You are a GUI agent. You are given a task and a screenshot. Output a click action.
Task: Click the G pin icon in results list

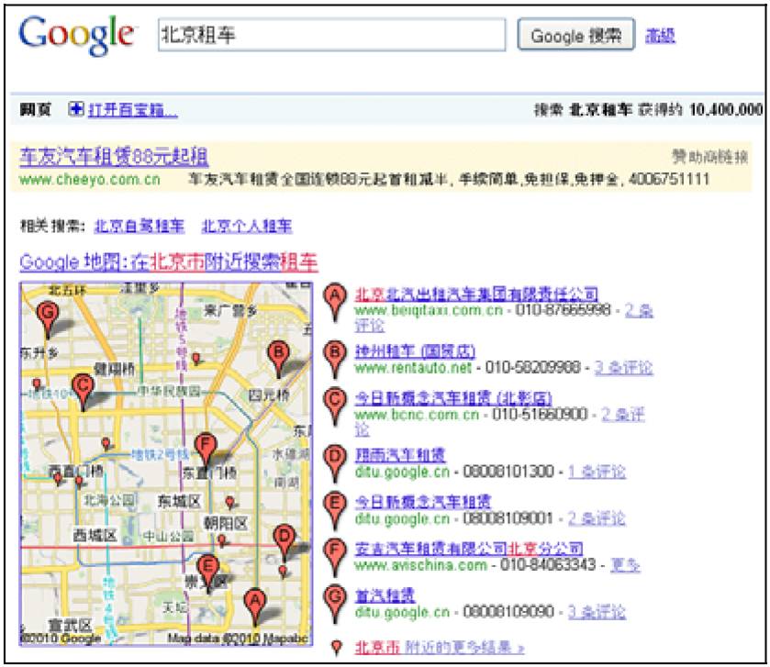(335, 605)
